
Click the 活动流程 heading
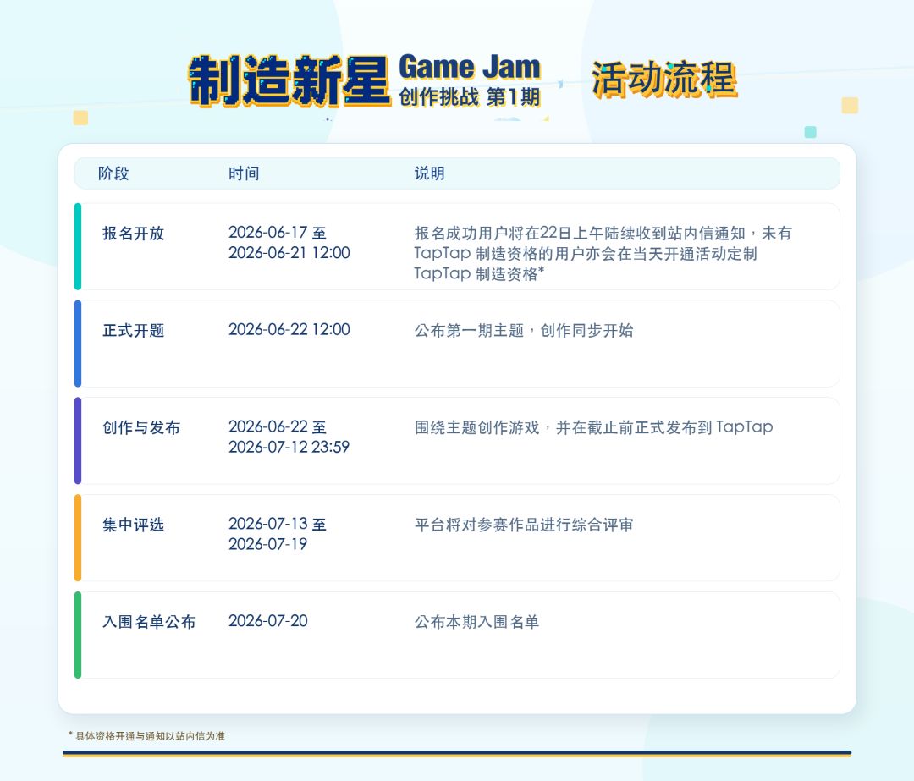[x=664, y=79]
